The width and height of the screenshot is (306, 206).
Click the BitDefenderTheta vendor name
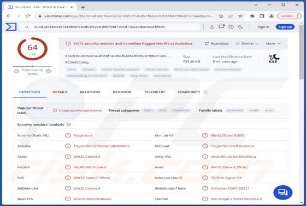coord(170,188)
